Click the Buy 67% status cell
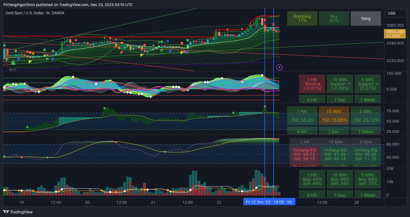The image size is (410, 217). coord(334,18)
